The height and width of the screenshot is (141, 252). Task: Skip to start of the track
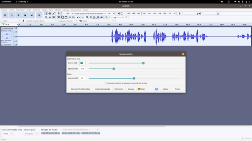[x=25, y=15]
